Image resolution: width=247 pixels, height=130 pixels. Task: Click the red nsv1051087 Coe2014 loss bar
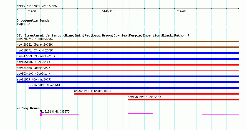pyautogui.click(x=128, y=65)
